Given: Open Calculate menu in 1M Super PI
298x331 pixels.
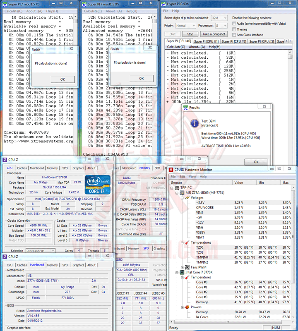Looking at the screenshot, I should click(14, 11).
